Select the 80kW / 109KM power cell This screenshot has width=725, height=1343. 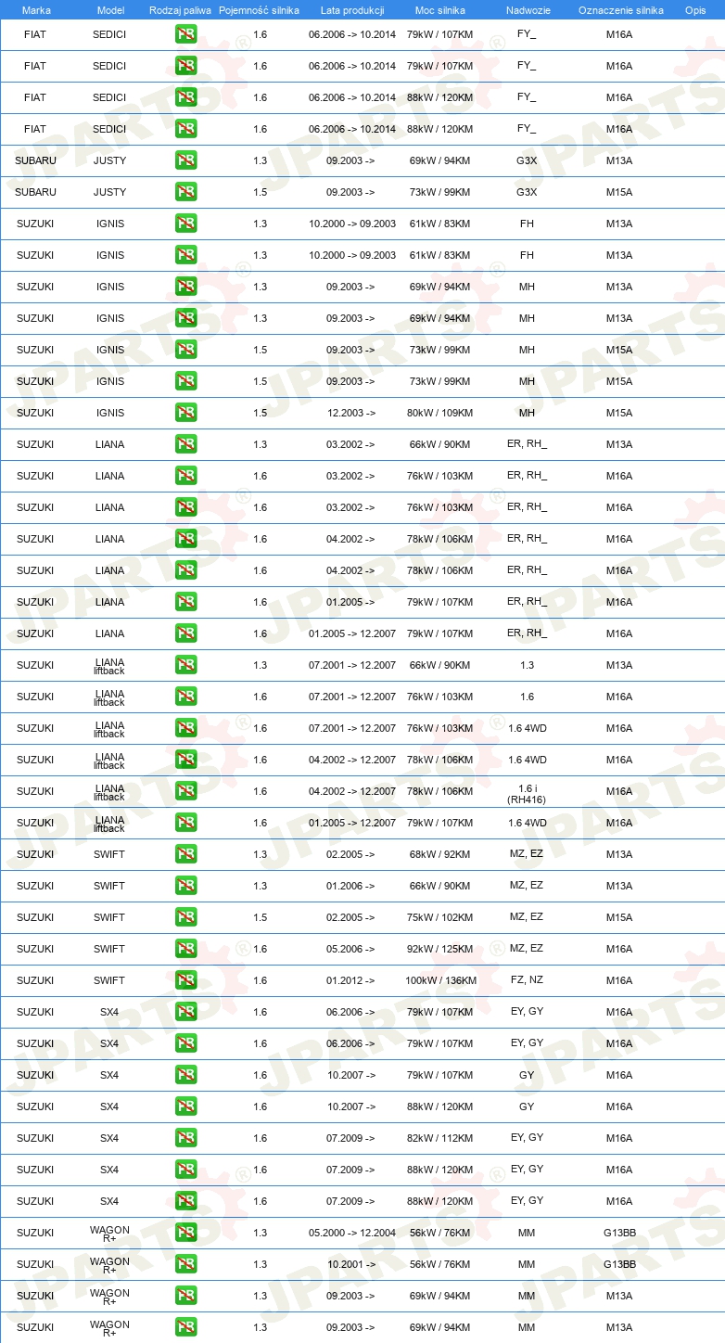click(439, 413)
